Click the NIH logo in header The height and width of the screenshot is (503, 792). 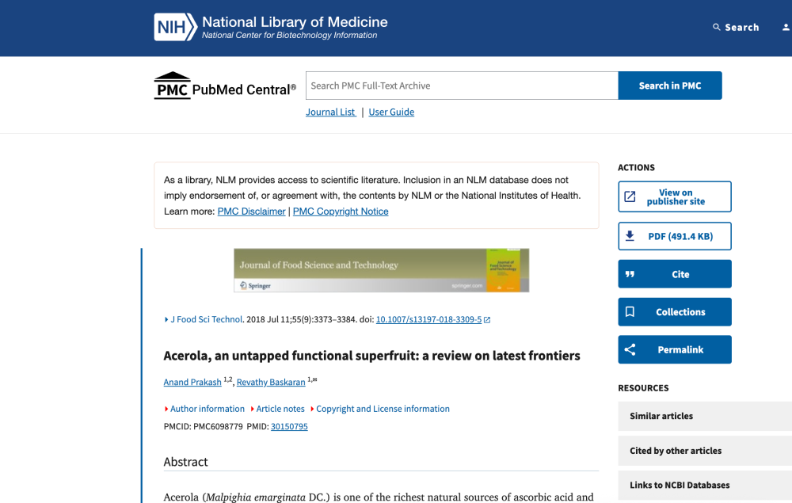click(x=175, y=27)
